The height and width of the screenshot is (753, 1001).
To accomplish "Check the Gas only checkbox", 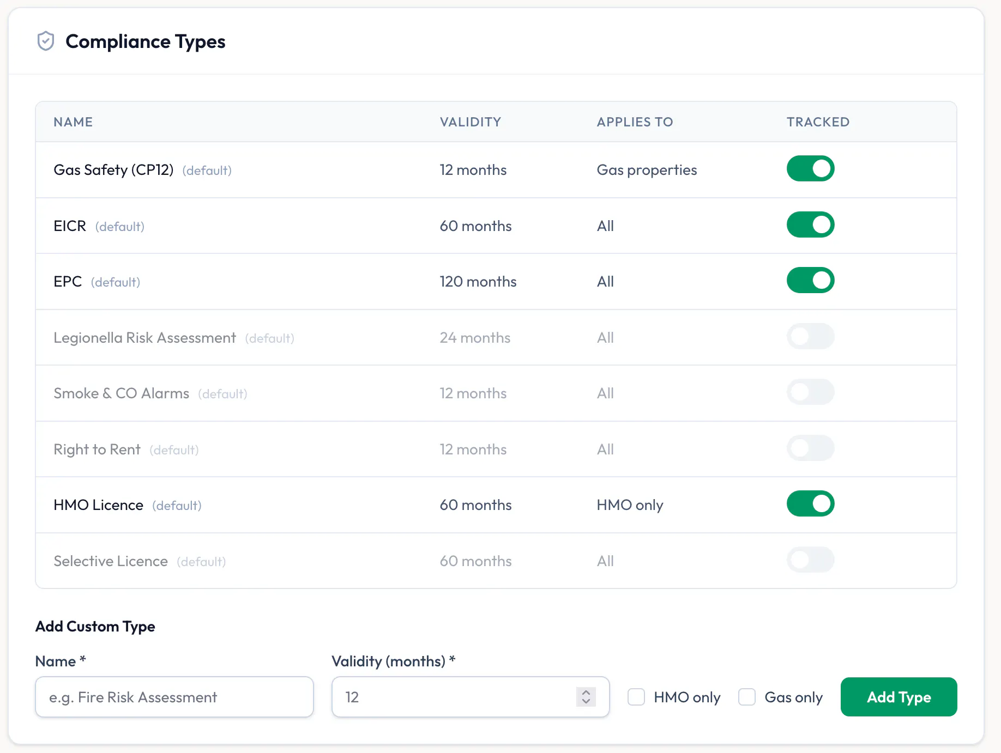I will [747, 697].
